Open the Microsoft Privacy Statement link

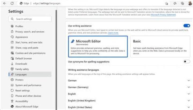click(x=163, y=15)
